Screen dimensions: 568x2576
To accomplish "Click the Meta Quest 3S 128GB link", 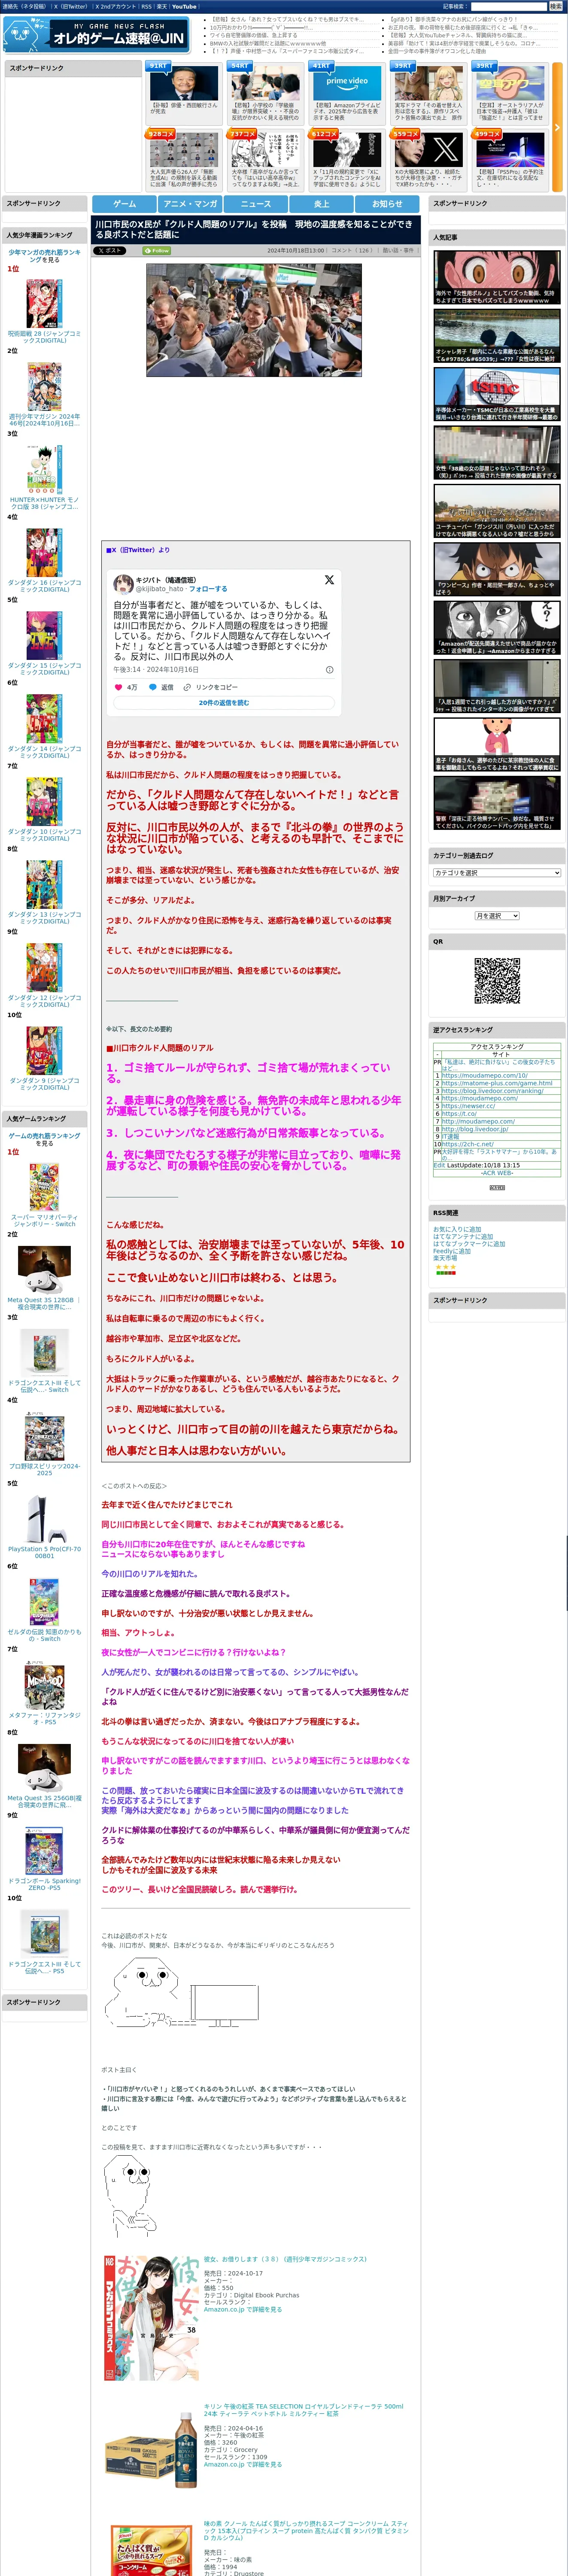I will click(x=44, y=1303).
